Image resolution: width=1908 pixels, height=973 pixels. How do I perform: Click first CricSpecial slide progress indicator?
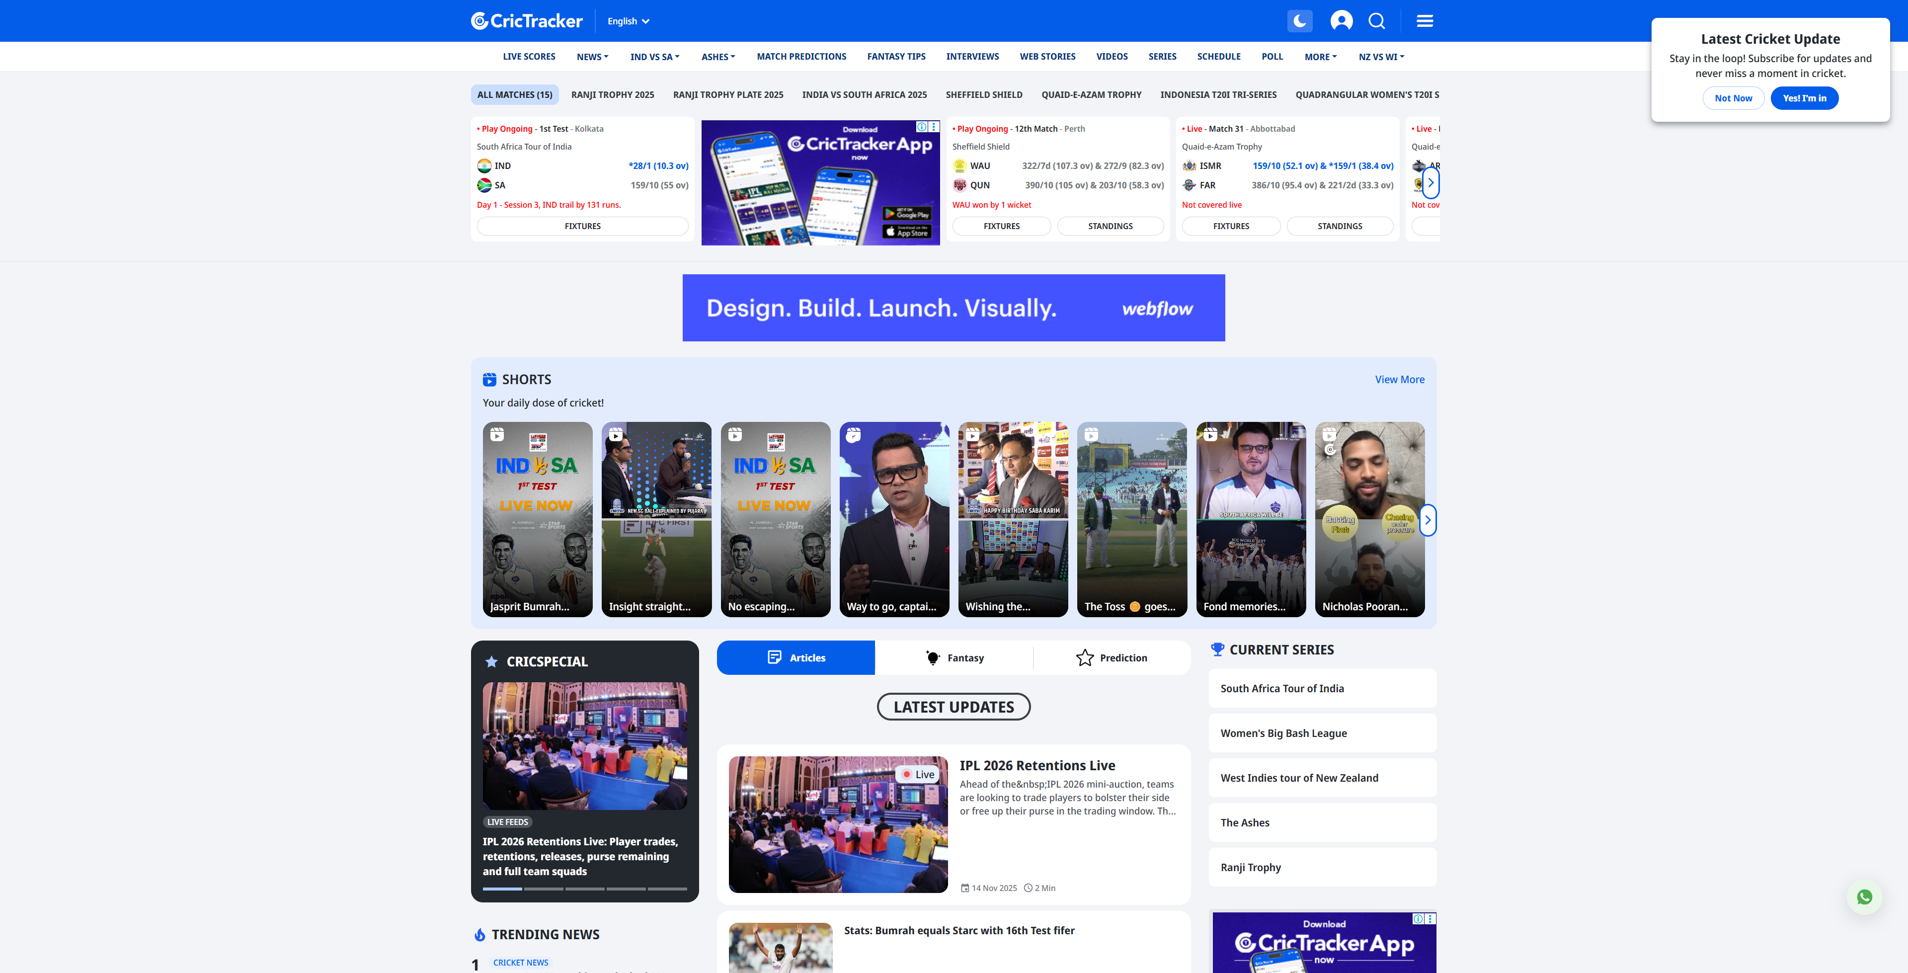pyautogui.click(x=502, y=889)
